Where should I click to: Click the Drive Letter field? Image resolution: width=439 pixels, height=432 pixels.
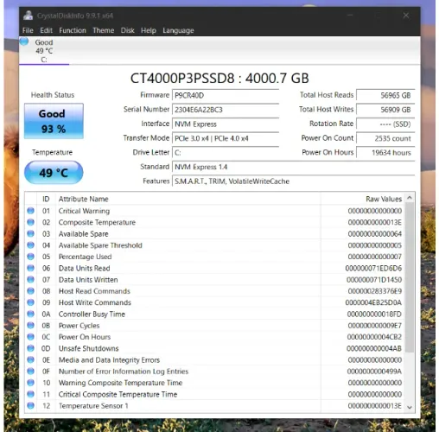(x=226, y=153)
